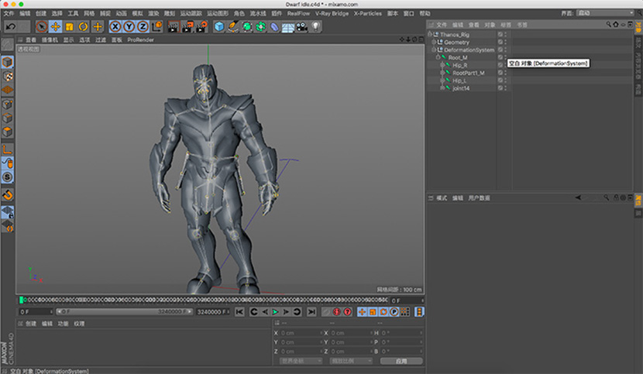Expand the Geometry null object
Image resolution: width=643 pixels, height=374 pixels.
[434, 43]
